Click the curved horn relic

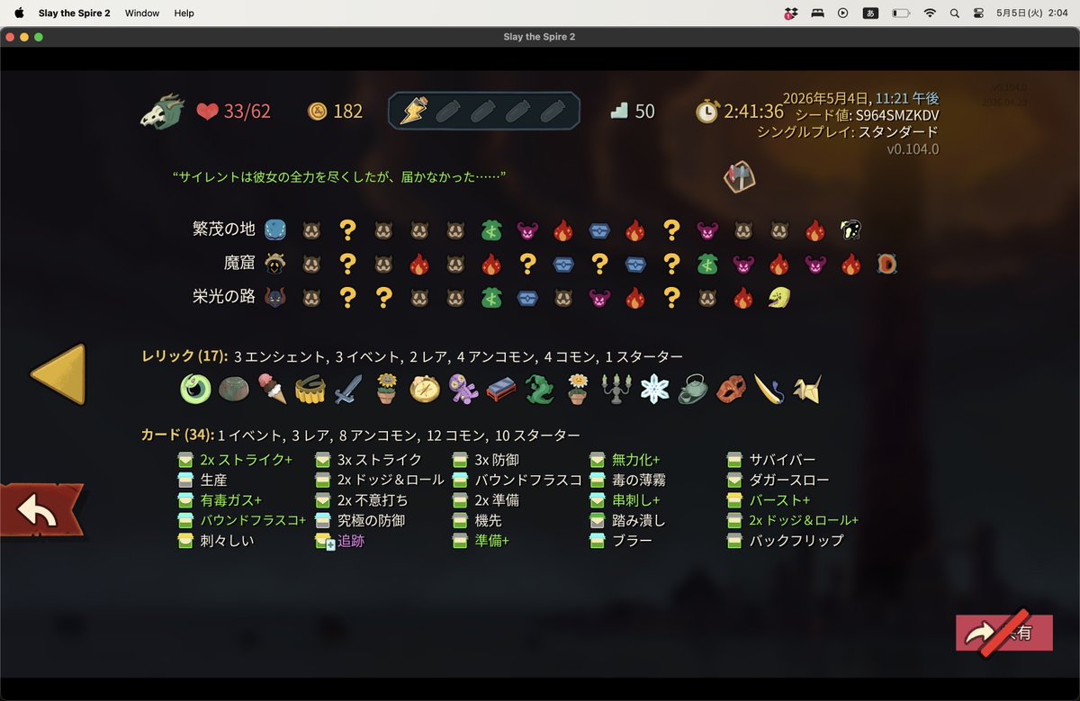coord(769,389)
